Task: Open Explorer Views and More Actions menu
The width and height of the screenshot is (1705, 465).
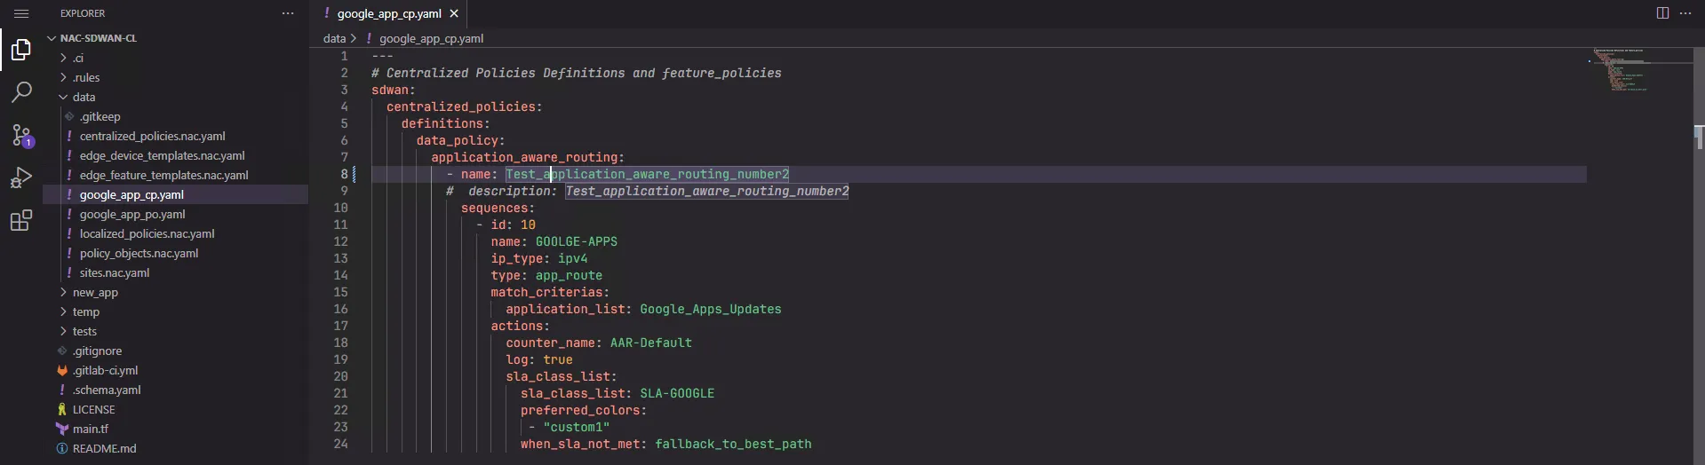Action: (288, 13)
